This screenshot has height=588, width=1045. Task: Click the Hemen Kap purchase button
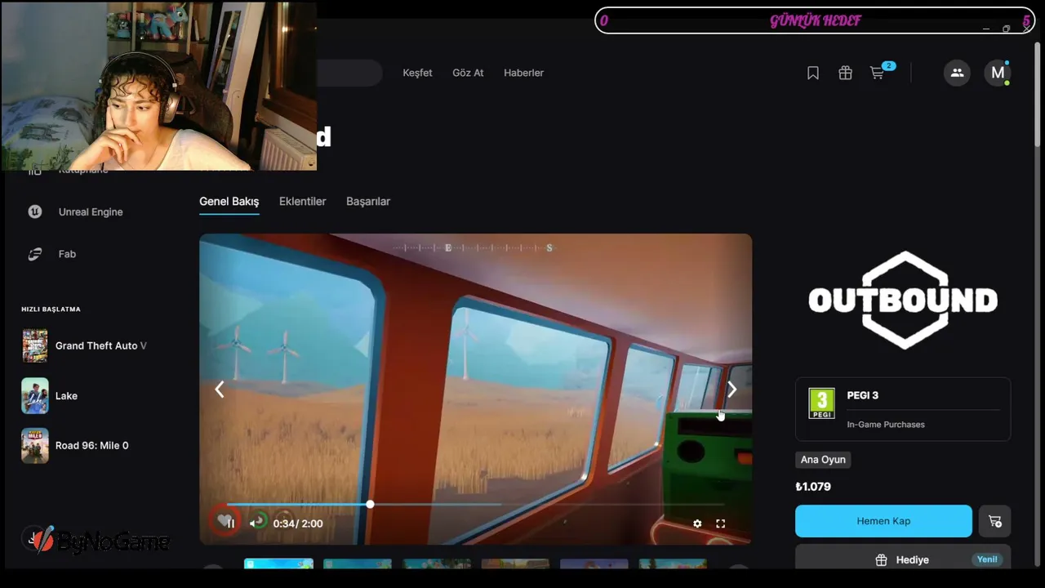883,521
